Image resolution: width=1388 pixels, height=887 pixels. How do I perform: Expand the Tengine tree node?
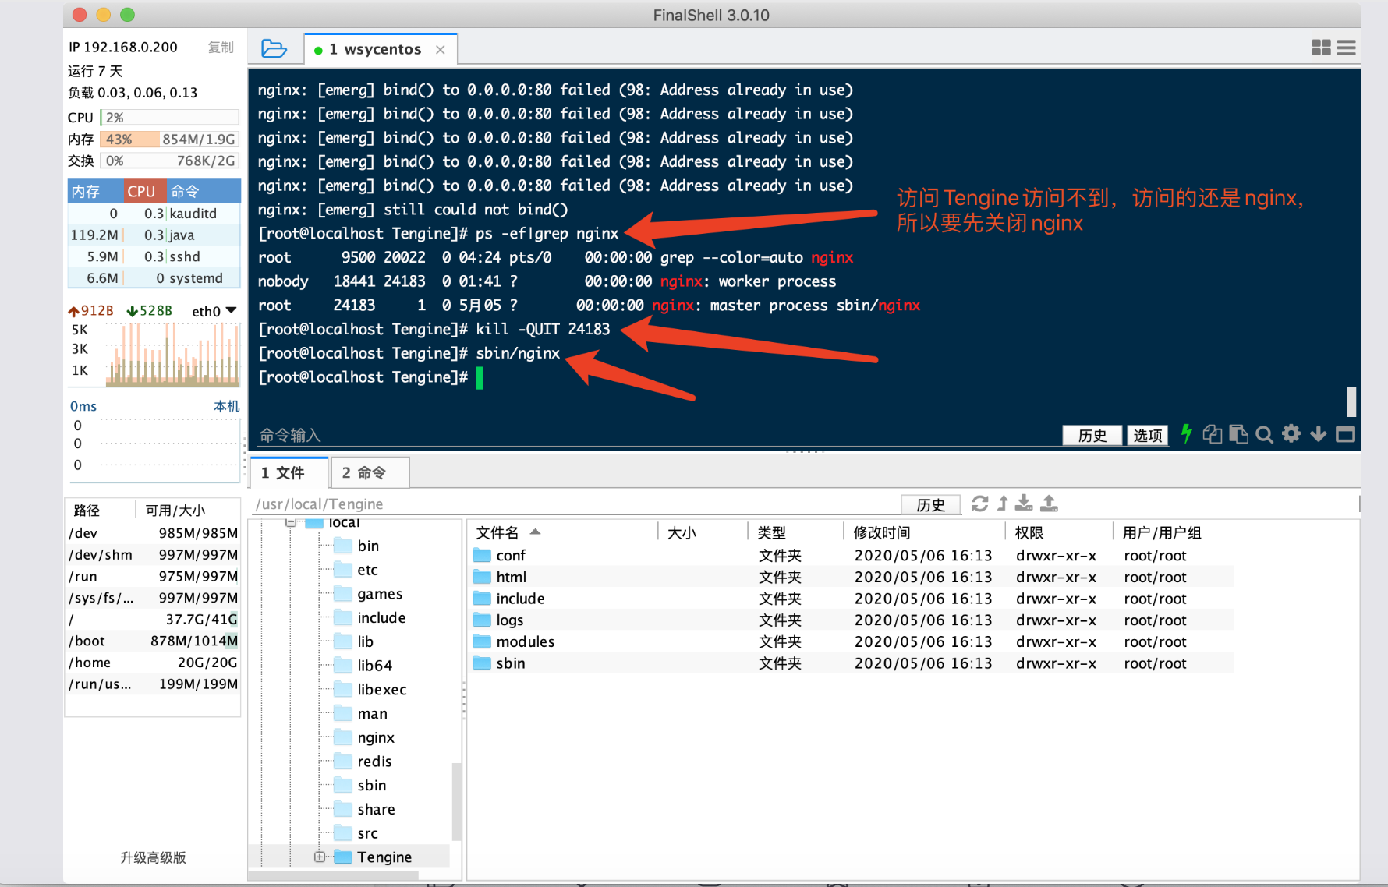[320, 857]
